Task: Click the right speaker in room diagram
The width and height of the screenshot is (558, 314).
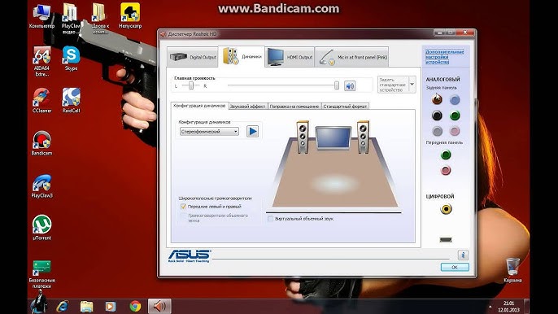Action: coord(364,137)
